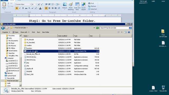Toggle Underline formatting in WordPad
The height and width of the screenshot is (95, 169).
[x=23, y=8]
